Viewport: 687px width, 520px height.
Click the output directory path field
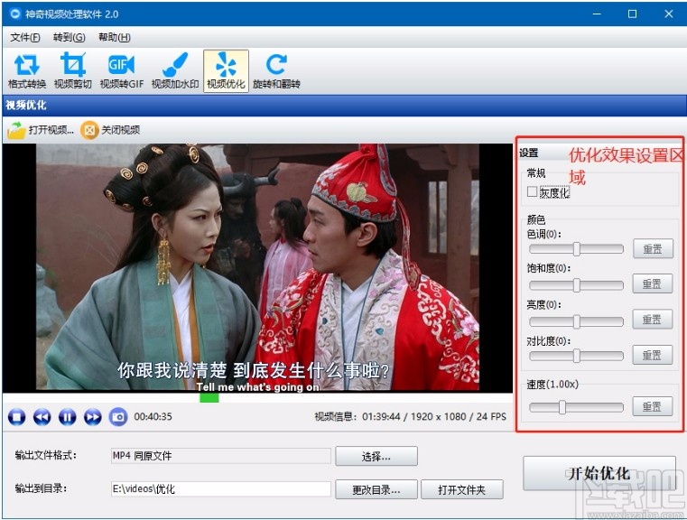(x=221, y=489)
